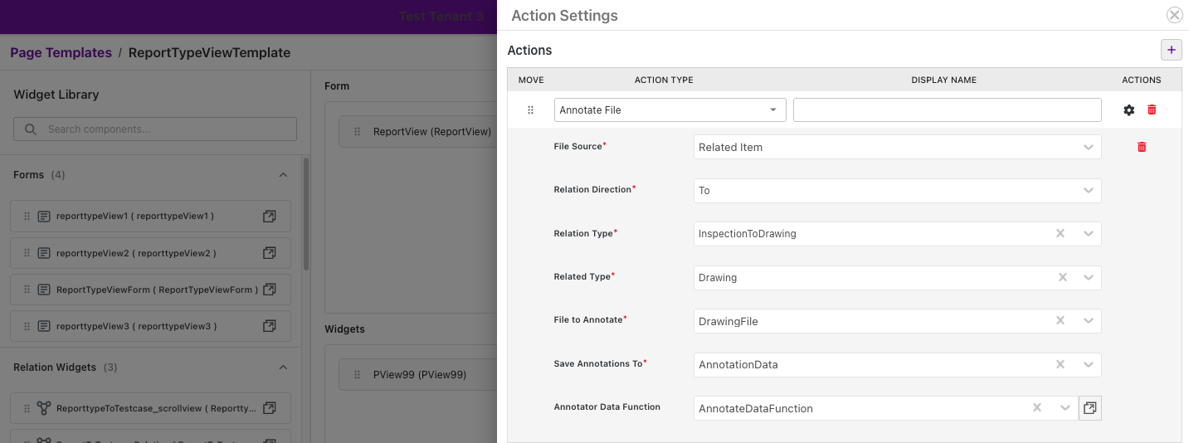Viewport: 1189px width, 443px height.
Task: Click the ACTION TYPE column header
Action: pos(664,80)
